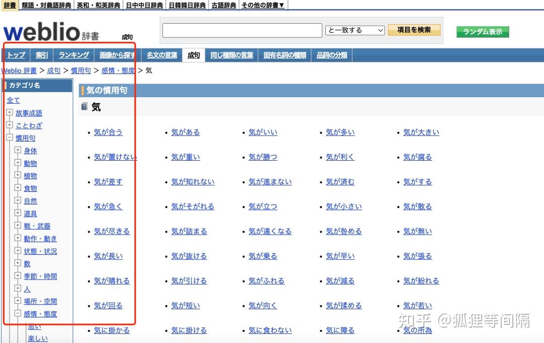Click inside the search input field

coord(242,30)
